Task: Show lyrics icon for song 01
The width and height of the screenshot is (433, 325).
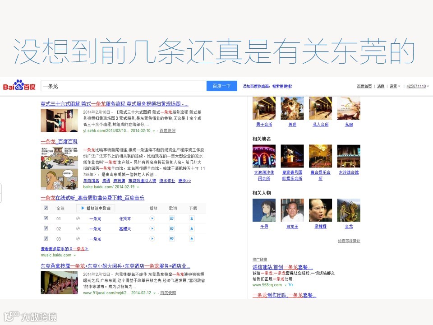Action: point(172,218)
